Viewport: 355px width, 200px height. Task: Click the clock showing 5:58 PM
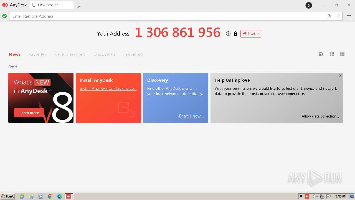341,196
